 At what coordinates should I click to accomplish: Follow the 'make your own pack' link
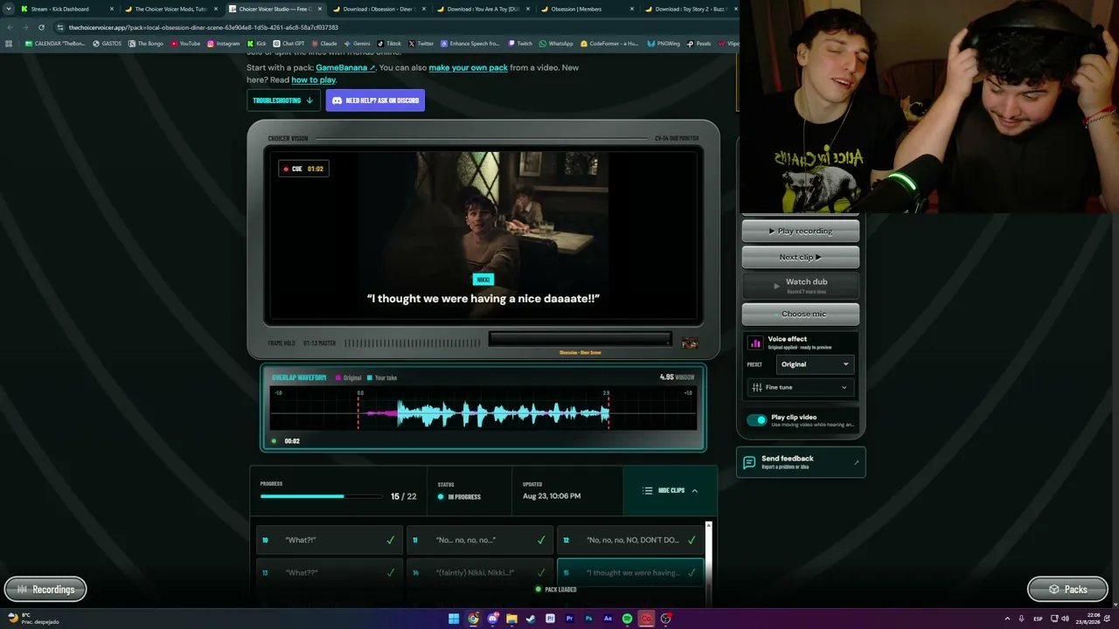point(468,67)
